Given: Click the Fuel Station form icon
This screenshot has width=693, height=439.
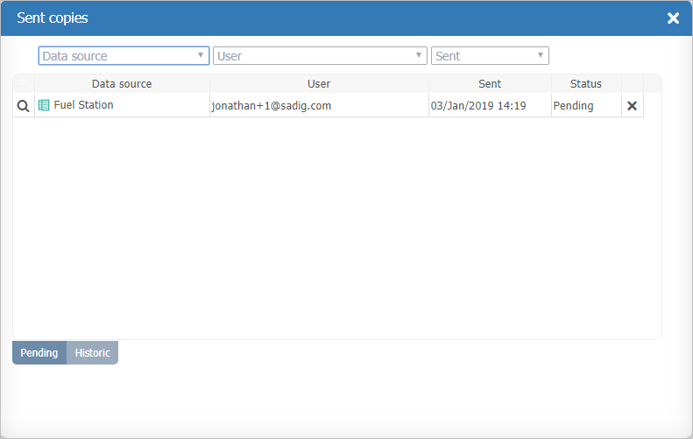Looking at the screenshot, I should [44, 105].
